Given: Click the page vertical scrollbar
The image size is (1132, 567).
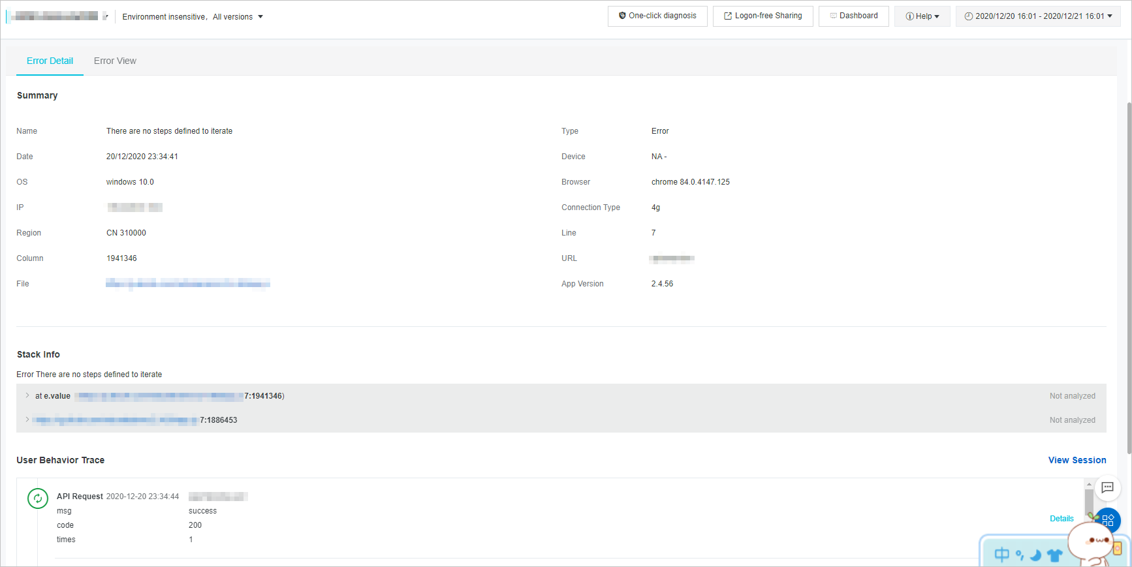Looking at the screenshot, I should [1129, 277].
